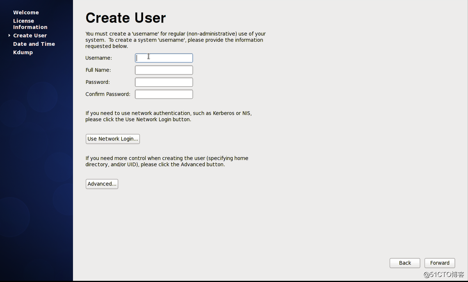Click the Full Name: label

click(98, 70)
